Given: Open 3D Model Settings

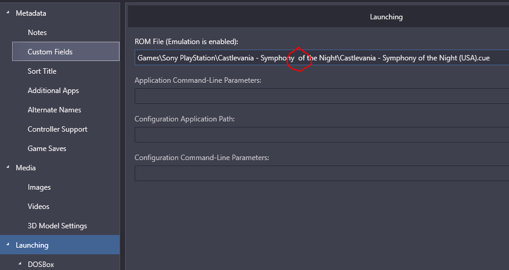Looking at the screenshot, I should [57, 226].
